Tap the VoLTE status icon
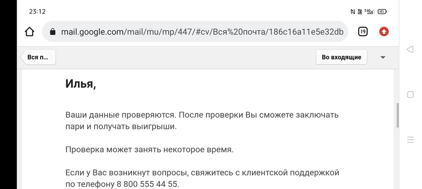422x189 pixels. click(x=360, y=11)
